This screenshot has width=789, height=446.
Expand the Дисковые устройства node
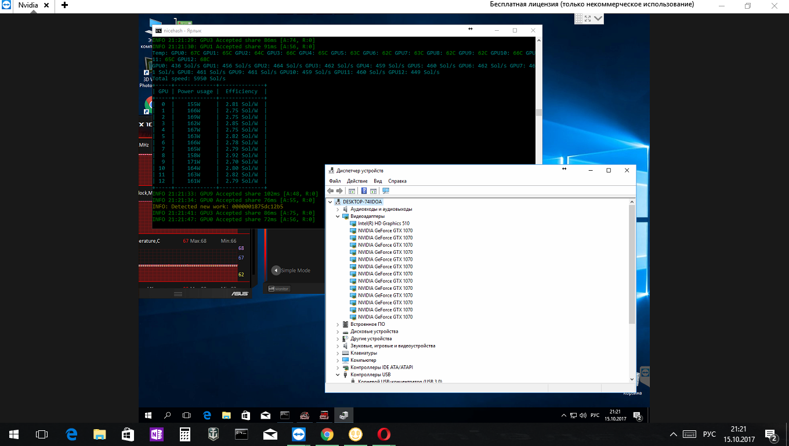click(x=338, y=332)
